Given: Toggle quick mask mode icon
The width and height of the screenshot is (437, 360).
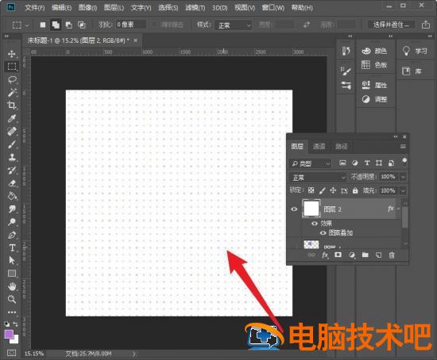Looking at the screenshot, I should pyautogui.click(x=11, y=353).
